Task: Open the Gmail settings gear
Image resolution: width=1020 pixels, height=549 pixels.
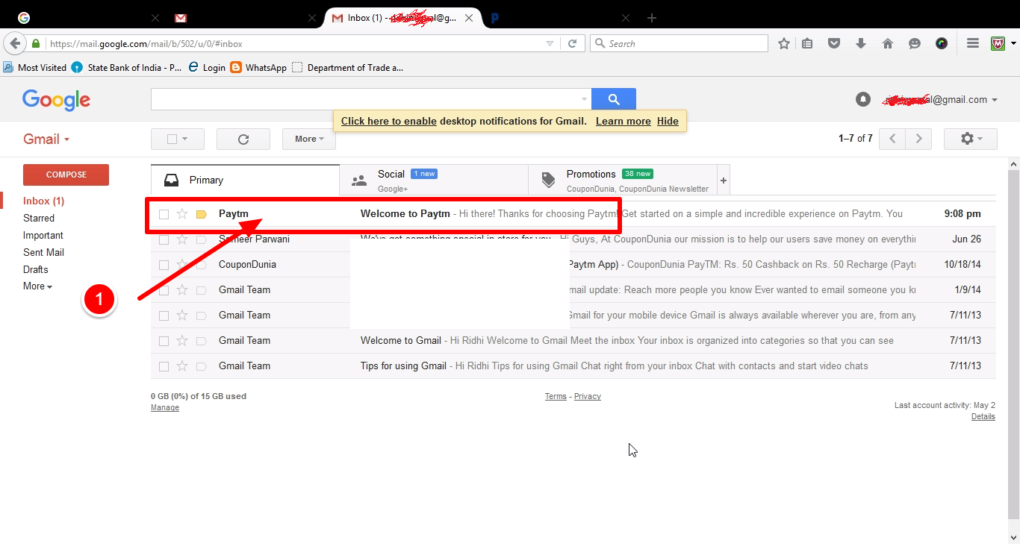Action: click(971, 139)
